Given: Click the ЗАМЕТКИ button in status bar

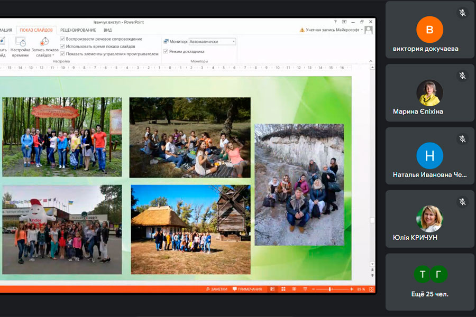Looking at the screenshot, I should point(216,289).
